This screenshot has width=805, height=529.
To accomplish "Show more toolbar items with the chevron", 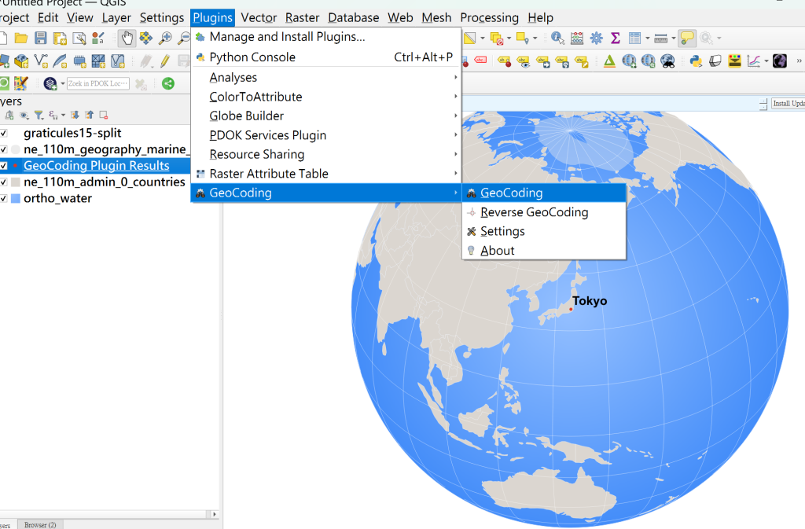I will point(799,61).
